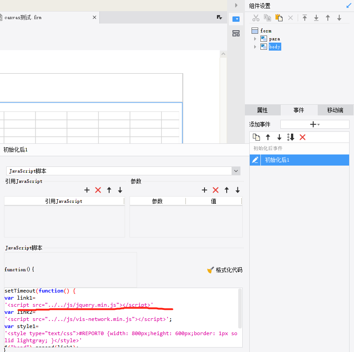The width and height of the screenshot is (354, 352).
Task: Select the 初始化后1 event row
Action: [x=305, y=160]
